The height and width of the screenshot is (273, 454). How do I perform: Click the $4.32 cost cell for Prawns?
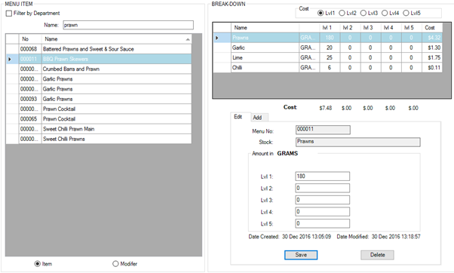pos(431,38)
